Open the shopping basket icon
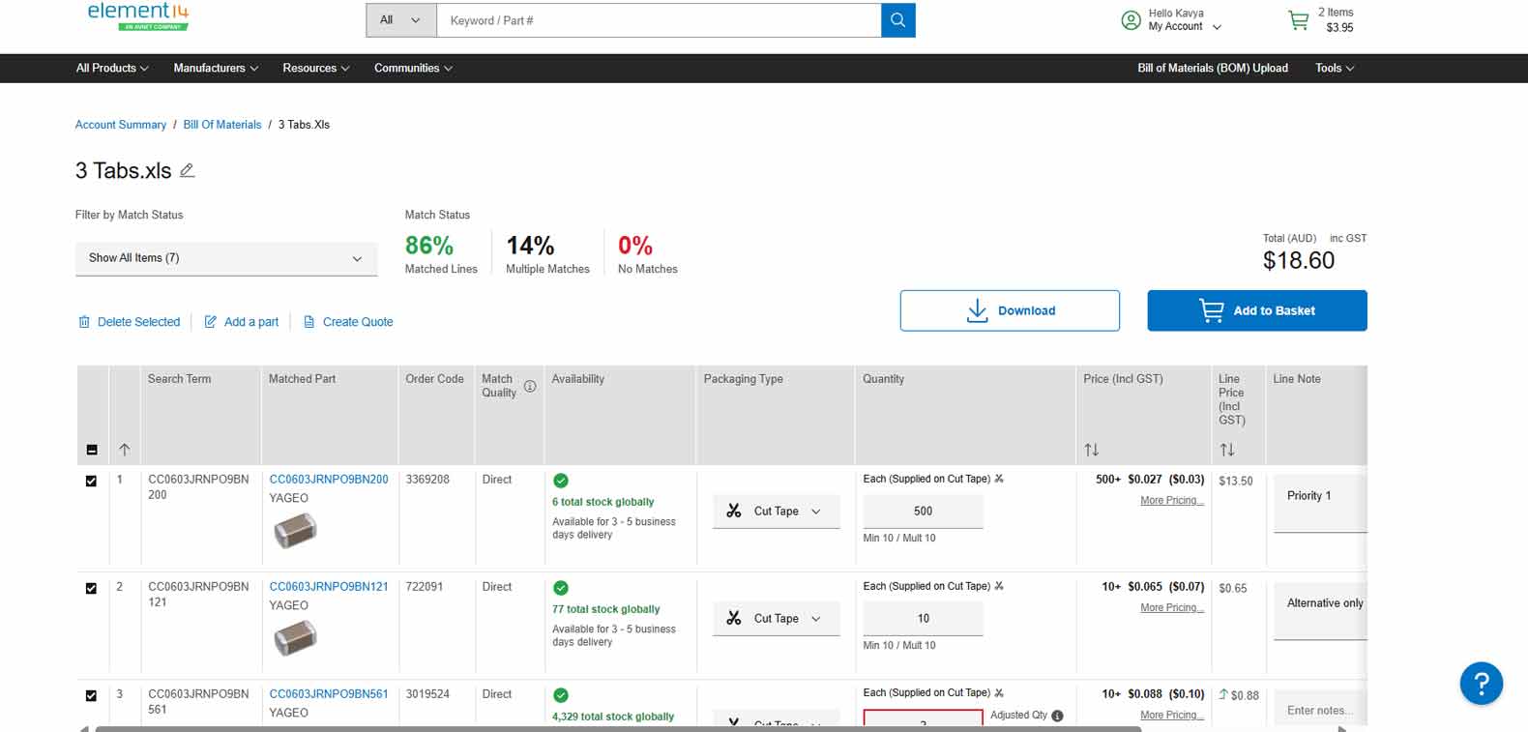The width and height of the screenshot is (1528, 732). click(1298, 20)
